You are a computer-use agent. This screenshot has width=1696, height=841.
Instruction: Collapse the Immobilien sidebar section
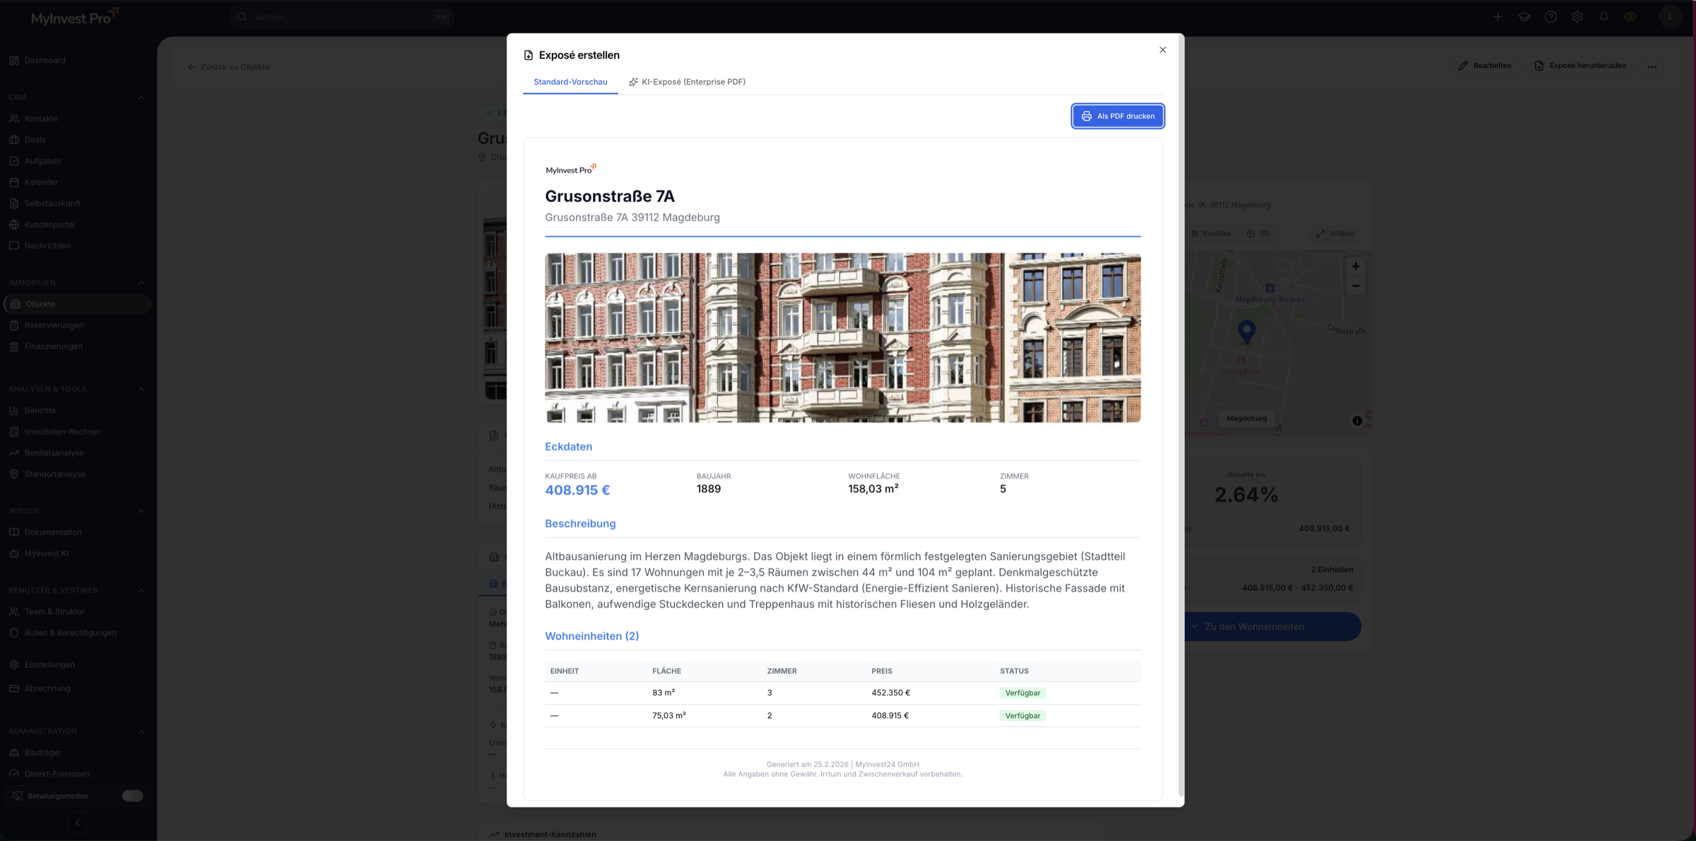(141, 283)
